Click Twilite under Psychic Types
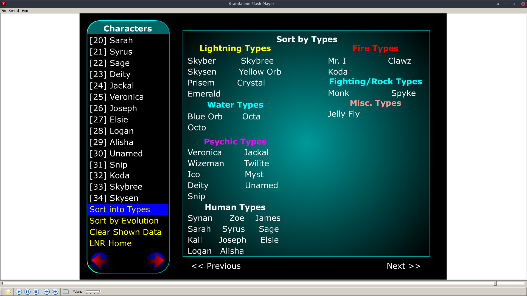 tap(256, 163)
